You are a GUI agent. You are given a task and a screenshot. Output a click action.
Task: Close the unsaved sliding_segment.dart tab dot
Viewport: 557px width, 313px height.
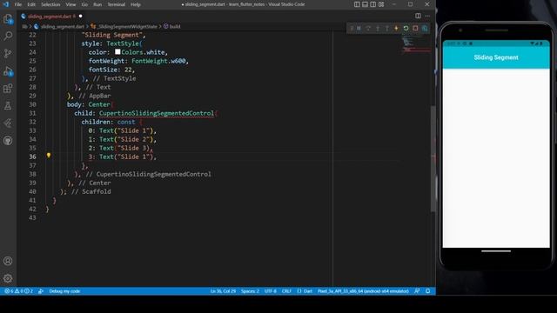pos(81,17)
